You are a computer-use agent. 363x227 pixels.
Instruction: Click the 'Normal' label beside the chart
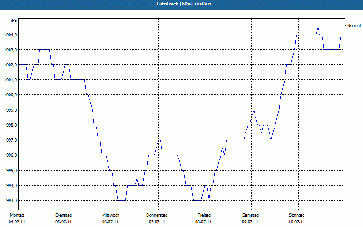click(x=354, y=26)
